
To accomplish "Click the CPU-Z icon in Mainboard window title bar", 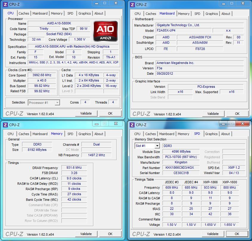I will (x=132, y=5).
